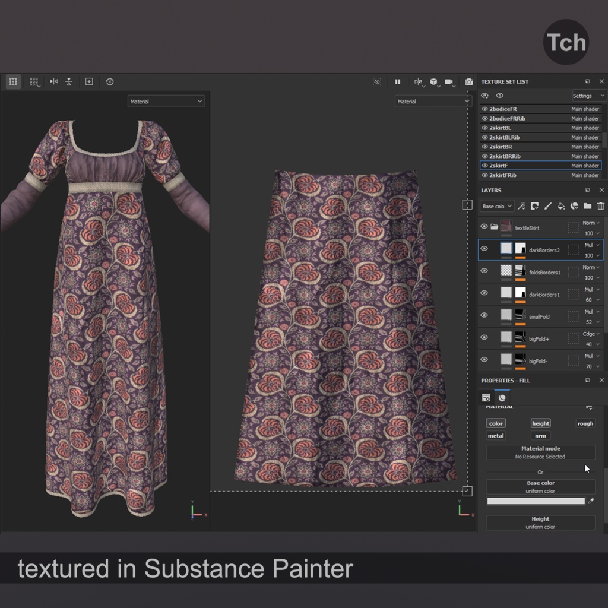Take a screenshot using the camera icon
Image resolution: width=608 pixels, height=608 pixels.
[x=469, y=82]
